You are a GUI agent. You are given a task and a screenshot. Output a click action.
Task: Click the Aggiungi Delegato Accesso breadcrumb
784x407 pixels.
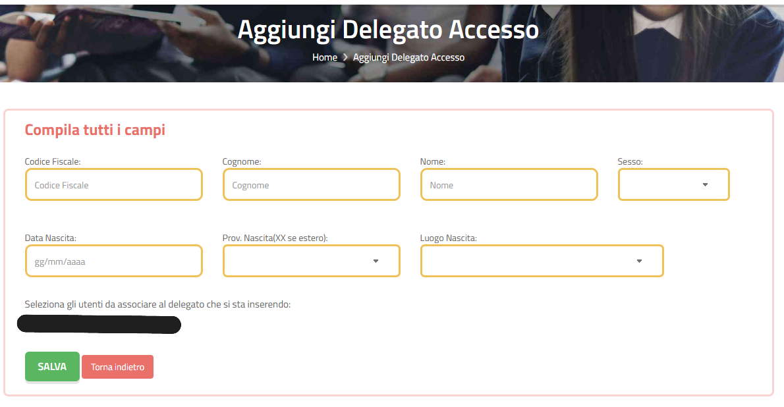coord(408,57)
